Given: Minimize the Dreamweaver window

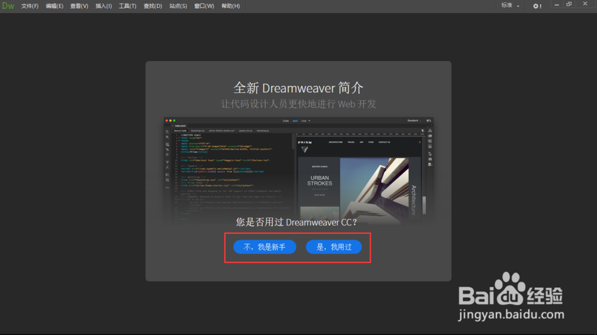Looking at the screenshot, I should (556, 5).
